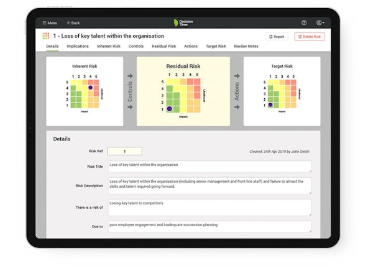This screenshot has width=373, height=271.
Task: Click the purple dot on Target Risk matrix
Action: (270, 105)
